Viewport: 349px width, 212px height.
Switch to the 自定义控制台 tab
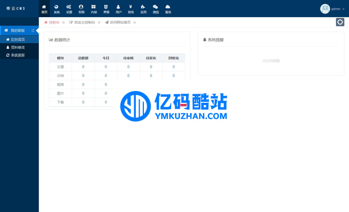[82, 22]
